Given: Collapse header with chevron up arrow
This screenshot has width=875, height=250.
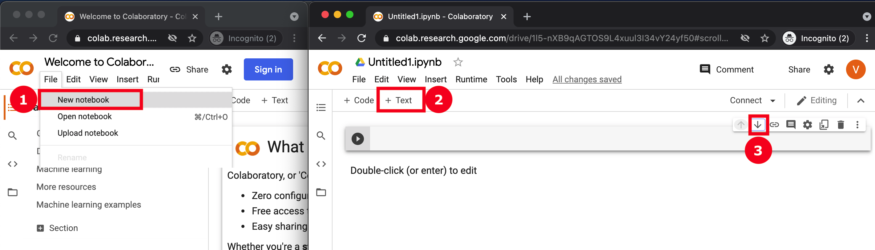Looking at the screenshot, I should point(861,101).
